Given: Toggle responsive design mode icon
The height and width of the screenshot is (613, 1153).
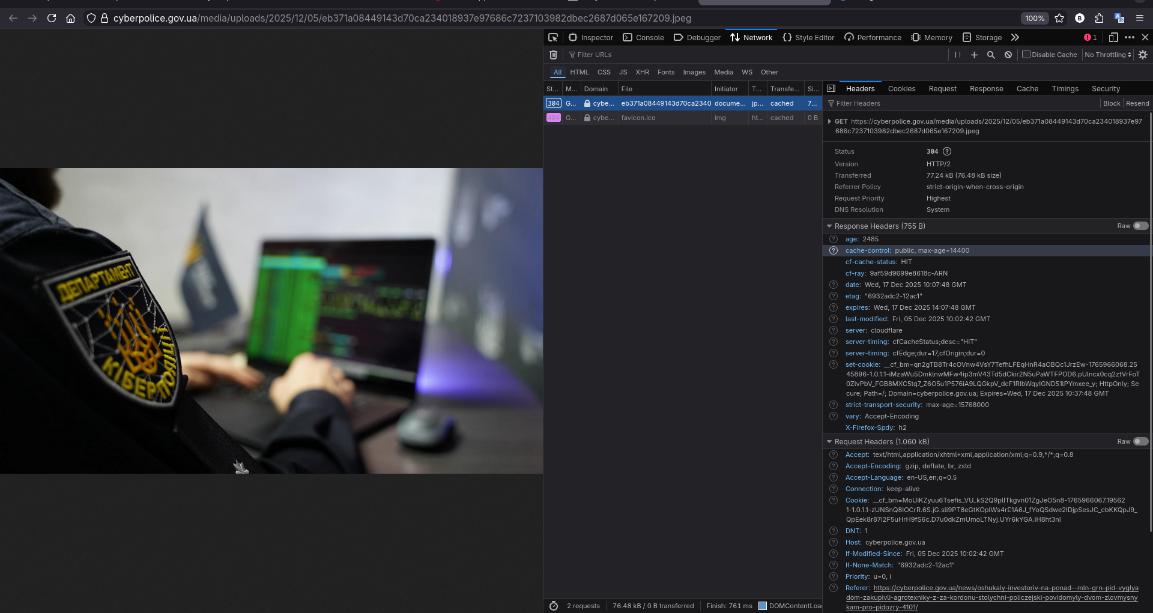Looking at the screenshot, I should (x=1113, y=37).
